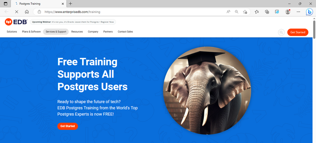Open the Partners menu
The height and width of the screenshot is (143, 316).
pyautogui.click(x=108, y=32)
